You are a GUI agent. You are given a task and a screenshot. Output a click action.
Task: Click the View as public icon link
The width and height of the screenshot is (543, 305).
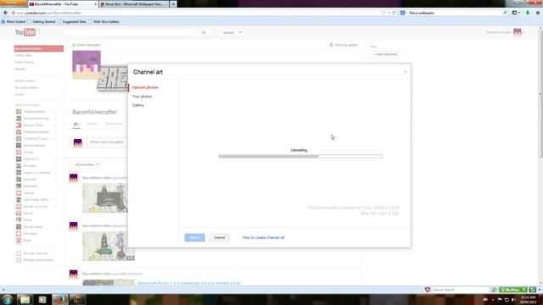pos(332,45)
